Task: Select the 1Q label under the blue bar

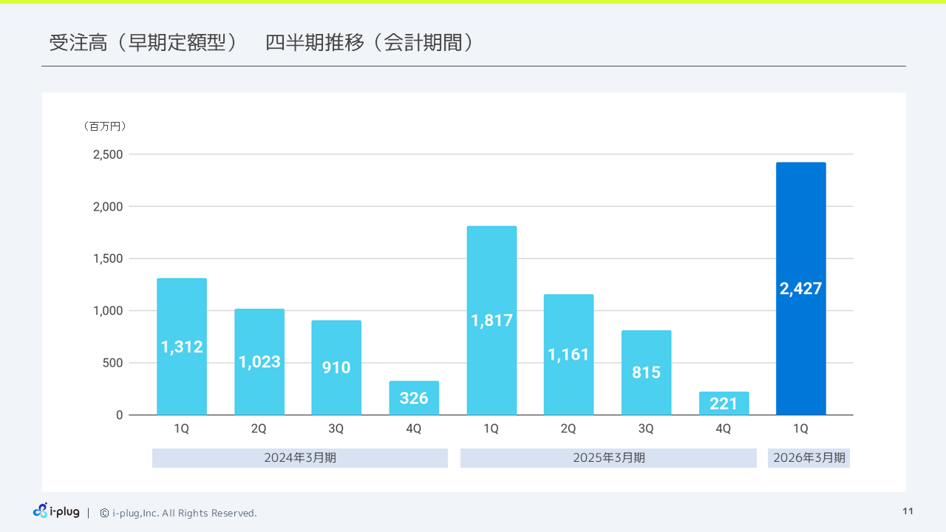Action: pyautogui.click(x=800, y=428)
